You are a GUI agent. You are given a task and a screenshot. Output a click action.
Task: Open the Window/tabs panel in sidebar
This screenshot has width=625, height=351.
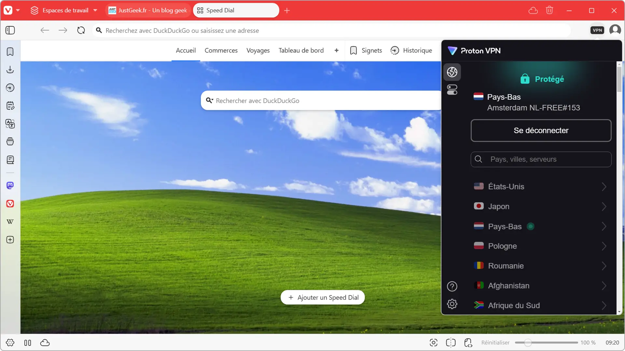click(10, 141)
